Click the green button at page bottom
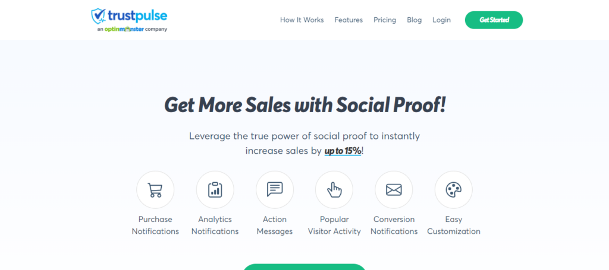The height and width of the screenshot is (270, 609). (304, 267)
